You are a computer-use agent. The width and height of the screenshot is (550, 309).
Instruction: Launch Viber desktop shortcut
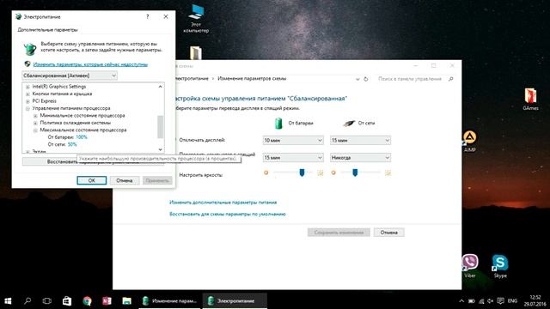pyautogui.click(x=470, y=265)
